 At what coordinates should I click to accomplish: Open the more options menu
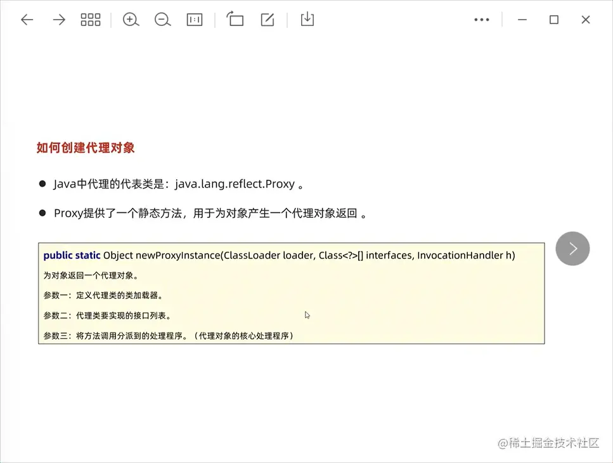click(x=482, y=20)
